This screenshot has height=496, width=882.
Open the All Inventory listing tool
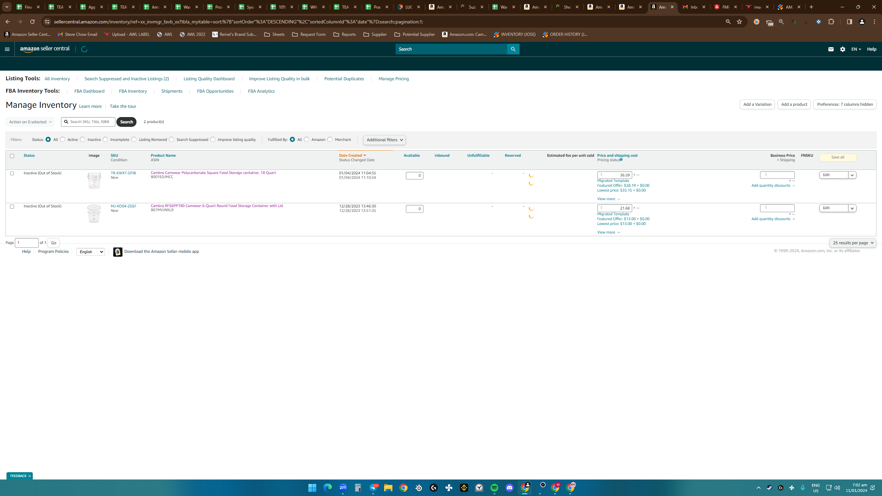[57, 79]
